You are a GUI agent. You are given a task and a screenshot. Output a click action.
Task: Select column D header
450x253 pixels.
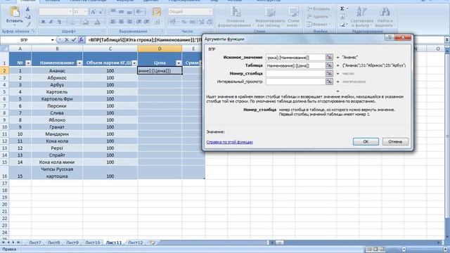point(160,48)
